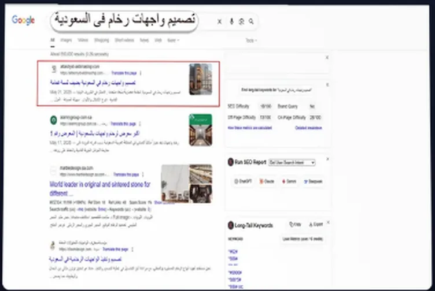
Task: Open the Tools dropdown
Action: [x=251, y=40]
